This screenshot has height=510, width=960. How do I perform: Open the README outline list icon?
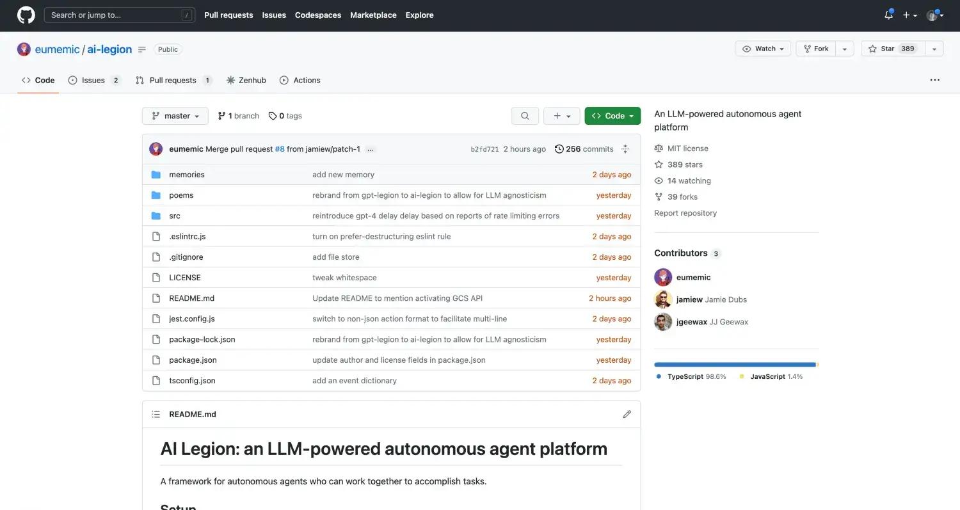click(156, 414)
